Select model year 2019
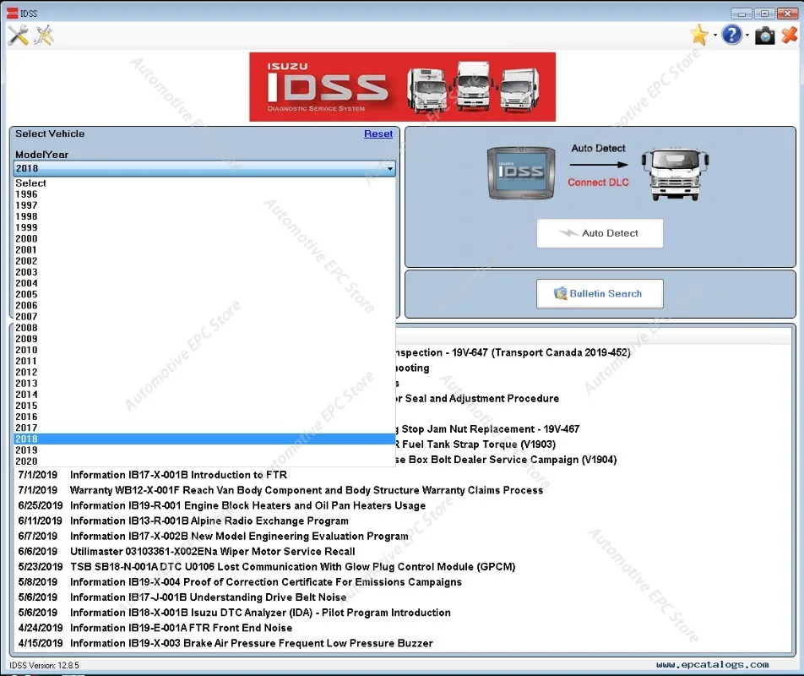Screen dimensions: 804x676 (x=204, y=450)
